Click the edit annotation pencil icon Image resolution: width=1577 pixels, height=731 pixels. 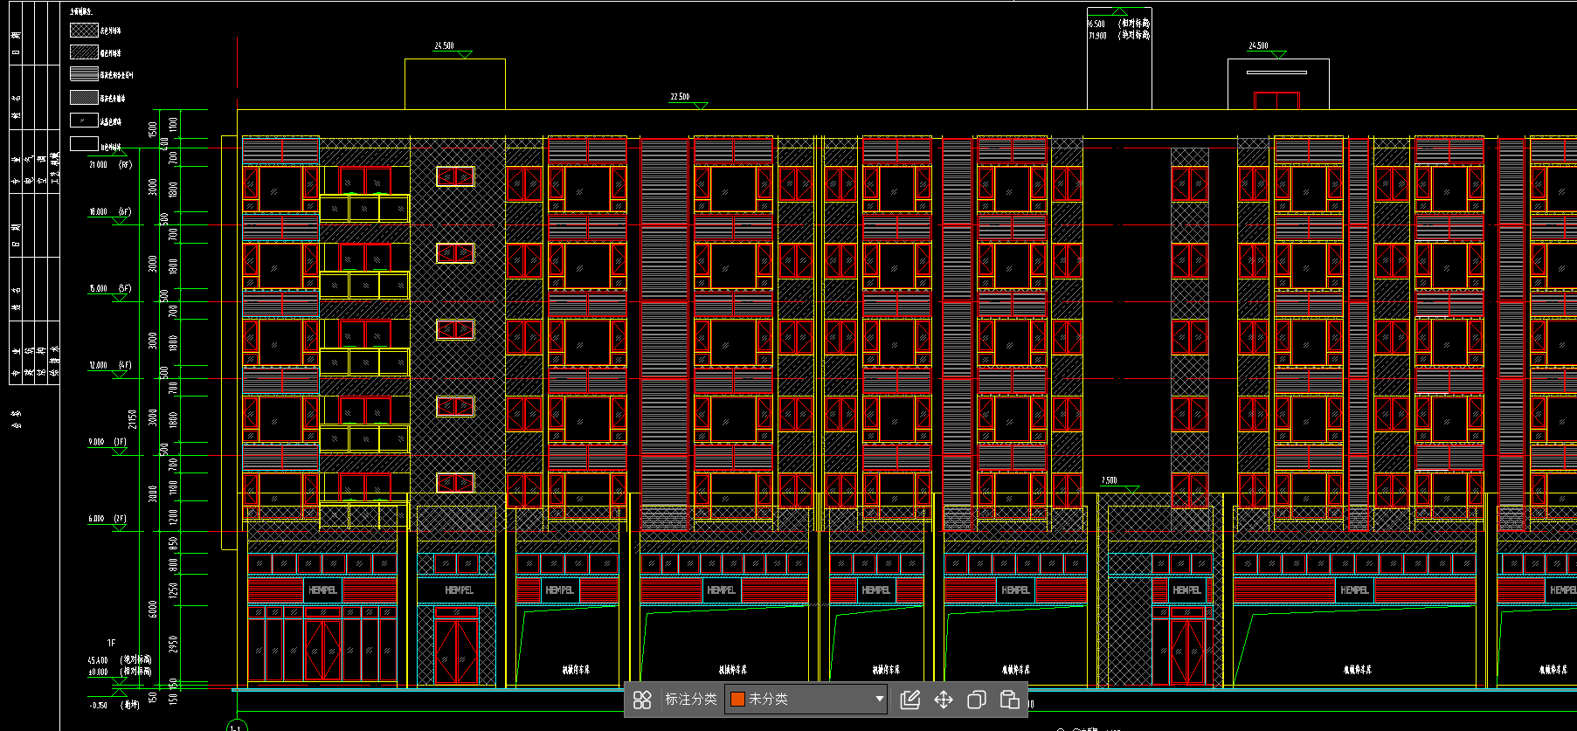pyautogui.click(x=910, y=700)
